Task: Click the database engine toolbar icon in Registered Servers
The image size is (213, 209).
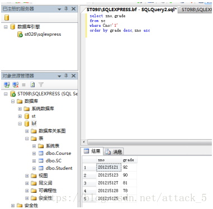Action: (7, 17)
